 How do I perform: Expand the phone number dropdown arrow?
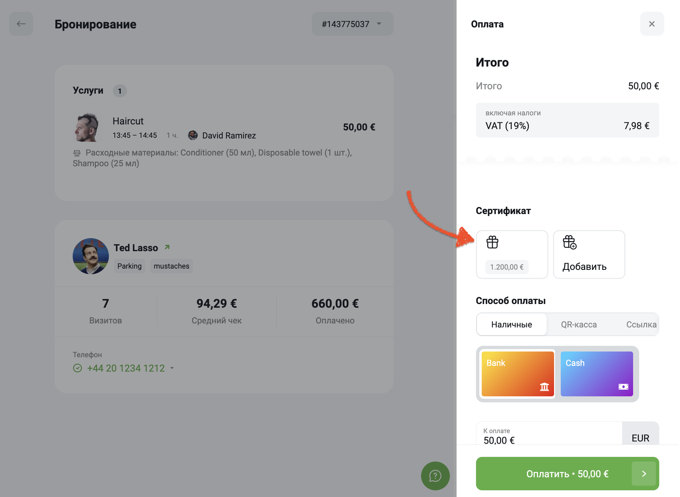pyautogui.click(x=172, y=368)
